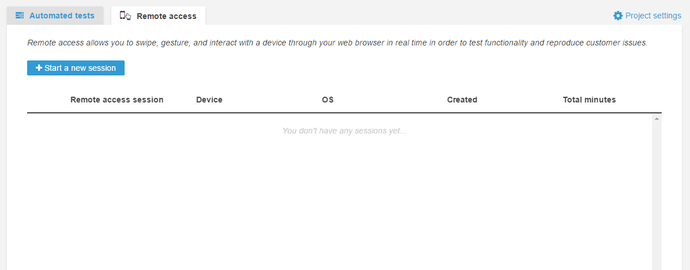Click the Total minutes column header
690x270 pixels.
pyautogui.click(x=589, y=100)
